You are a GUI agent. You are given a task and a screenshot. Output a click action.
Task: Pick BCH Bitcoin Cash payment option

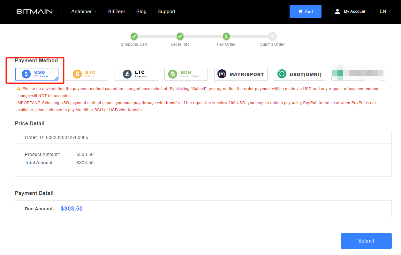click(x=186, y=74)
